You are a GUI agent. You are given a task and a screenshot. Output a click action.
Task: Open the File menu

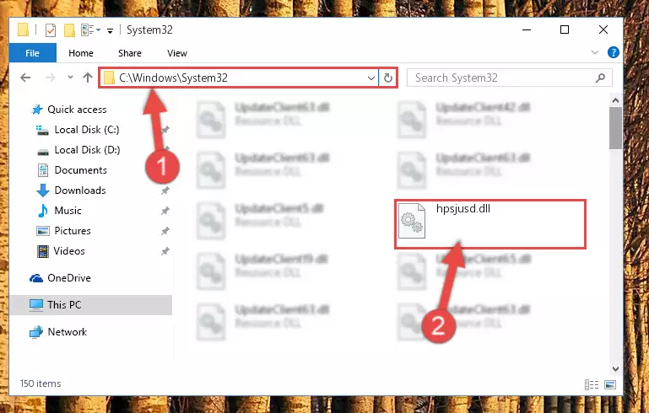point(32,53)
